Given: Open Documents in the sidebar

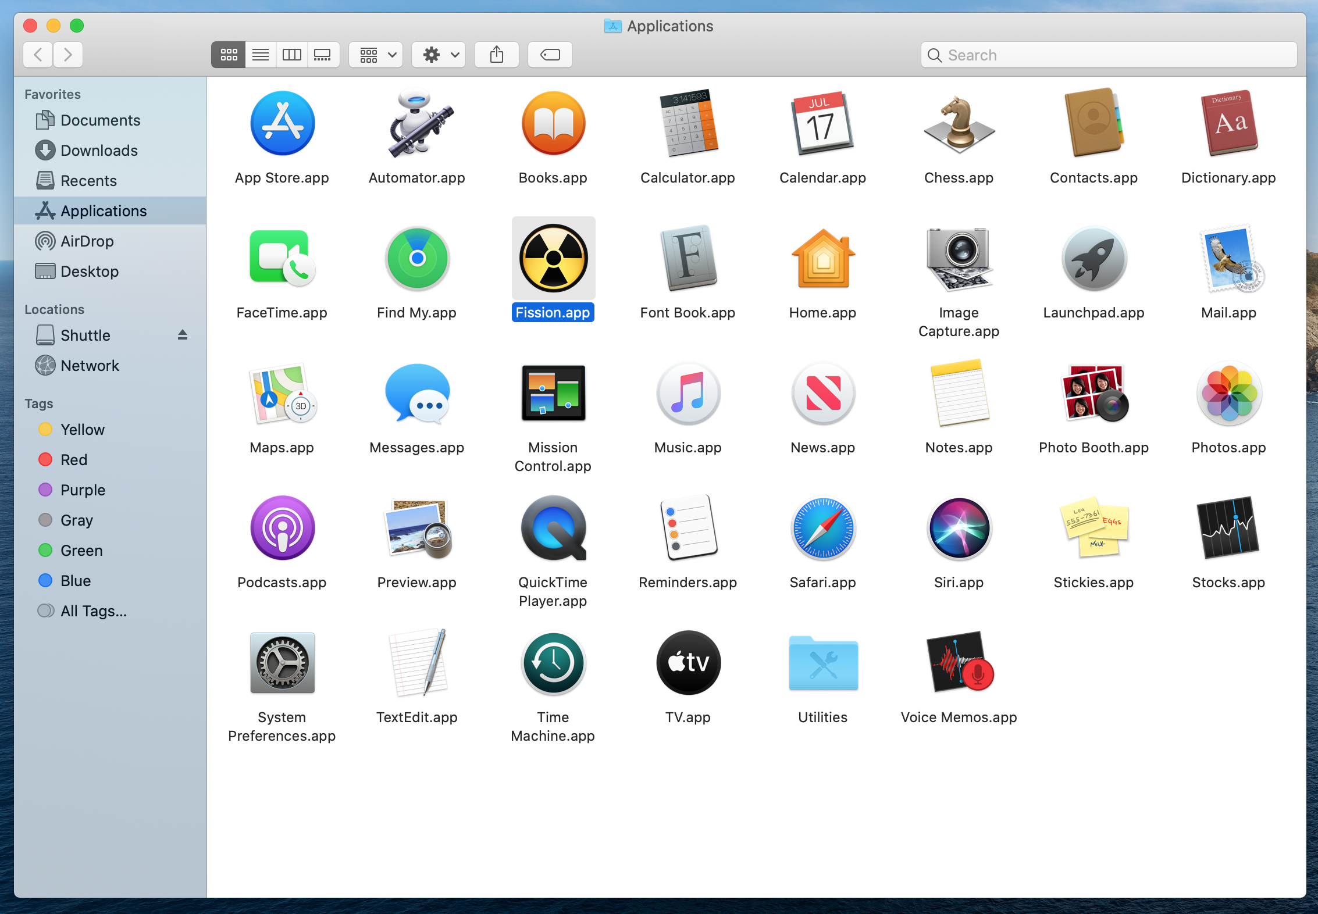Looking at the screenshot, I should [111, 120].
